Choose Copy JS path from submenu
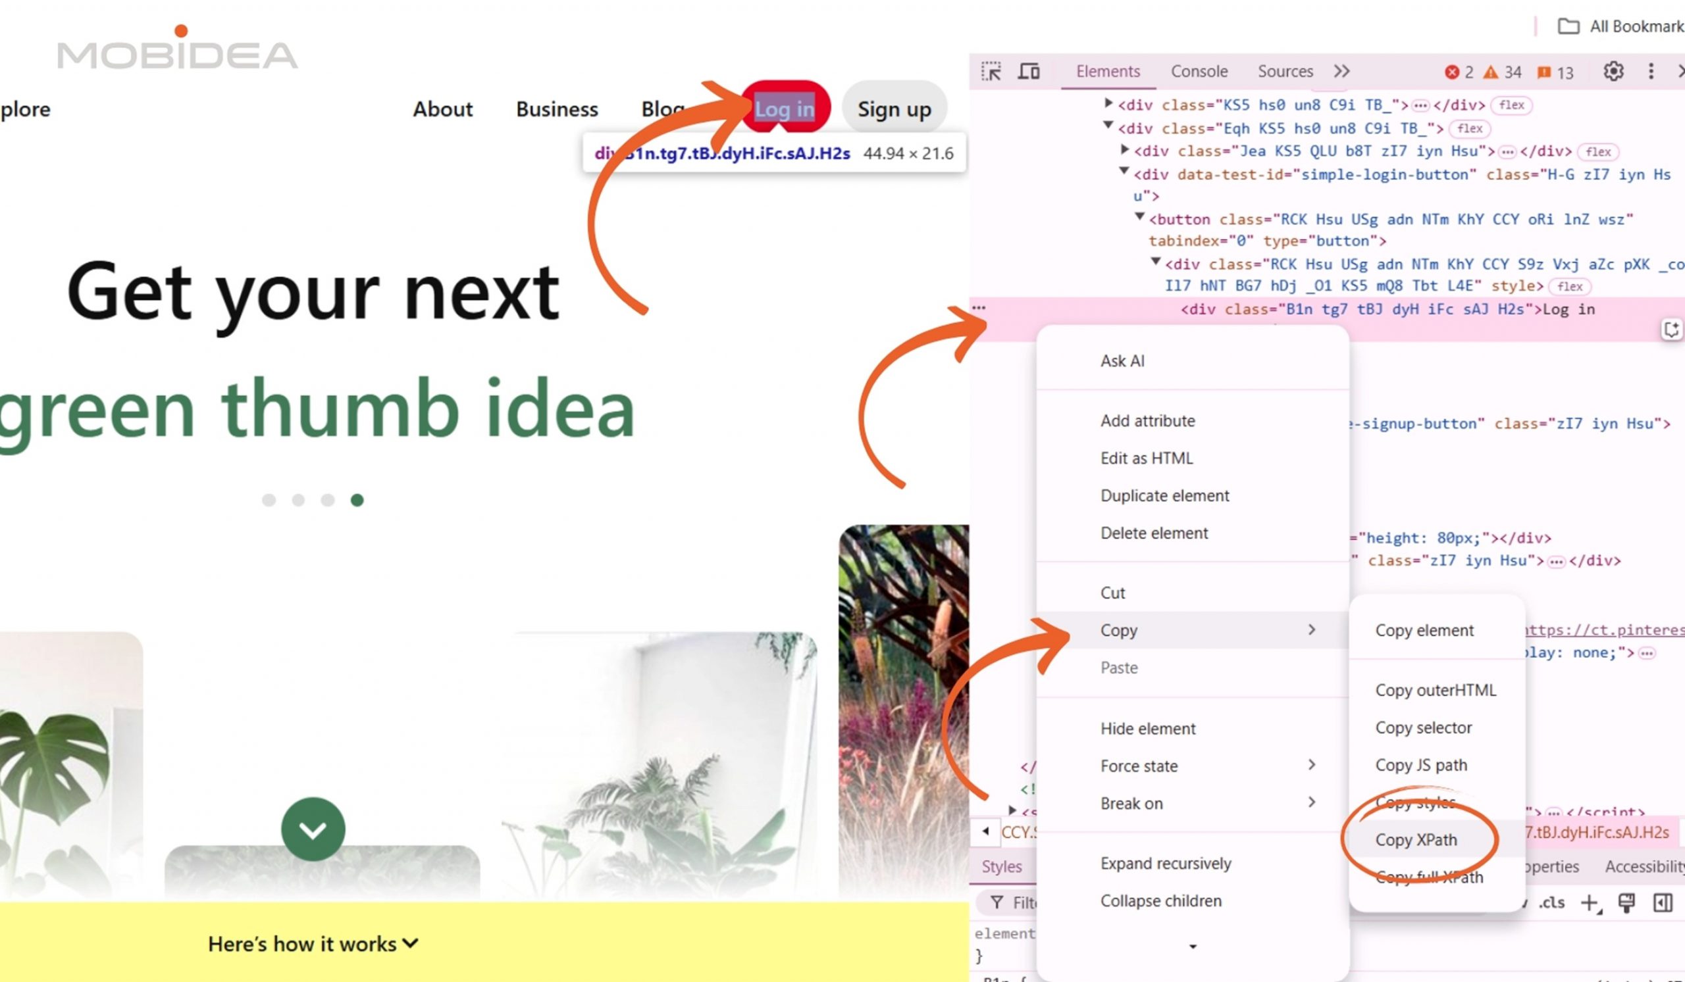 click(1436, 765)
